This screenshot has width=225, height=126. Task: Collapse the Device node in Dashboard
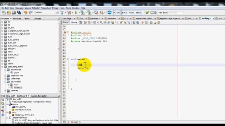(x=7, y=104)
